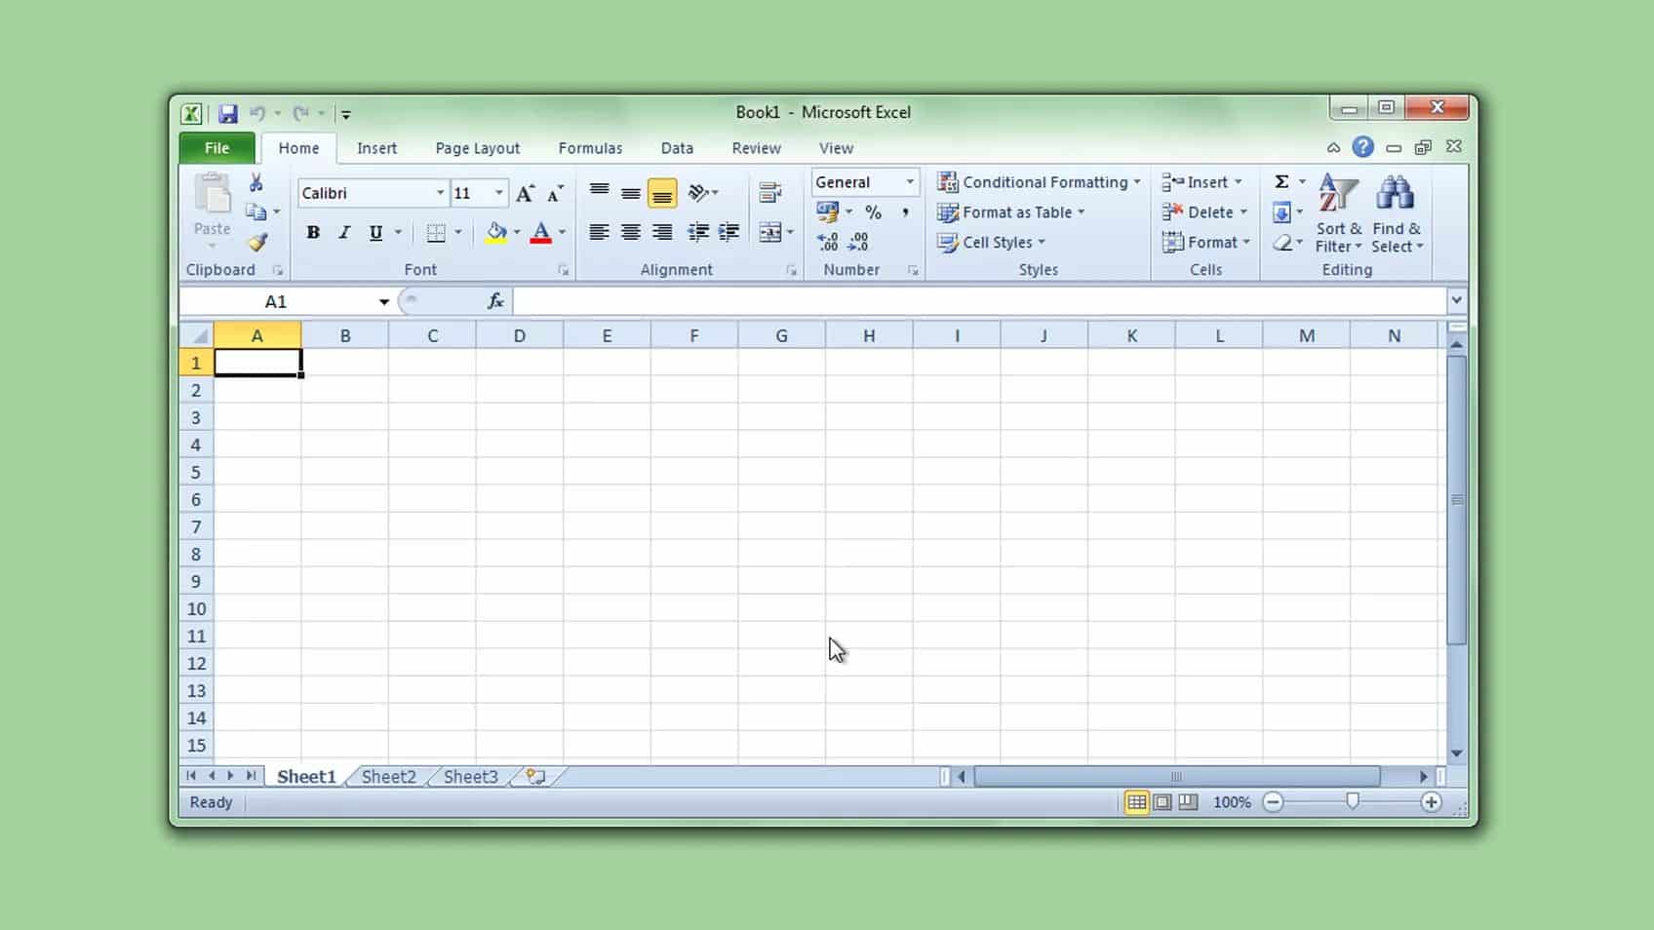Screen dimensions: 1654x930
Task: Apply center text alignment
Action: pos(630,233)
